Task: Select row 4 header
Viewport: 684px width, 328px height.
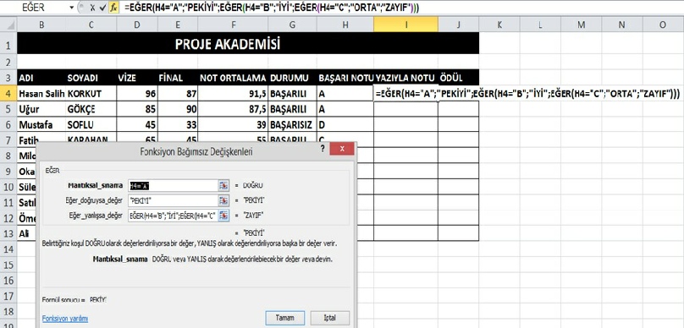Action: point(8,93)
